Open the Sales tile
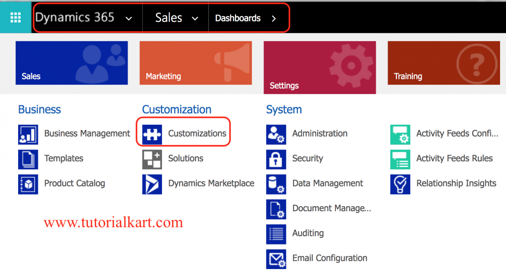Screen dimensions: 506x280 click(72, 63)
